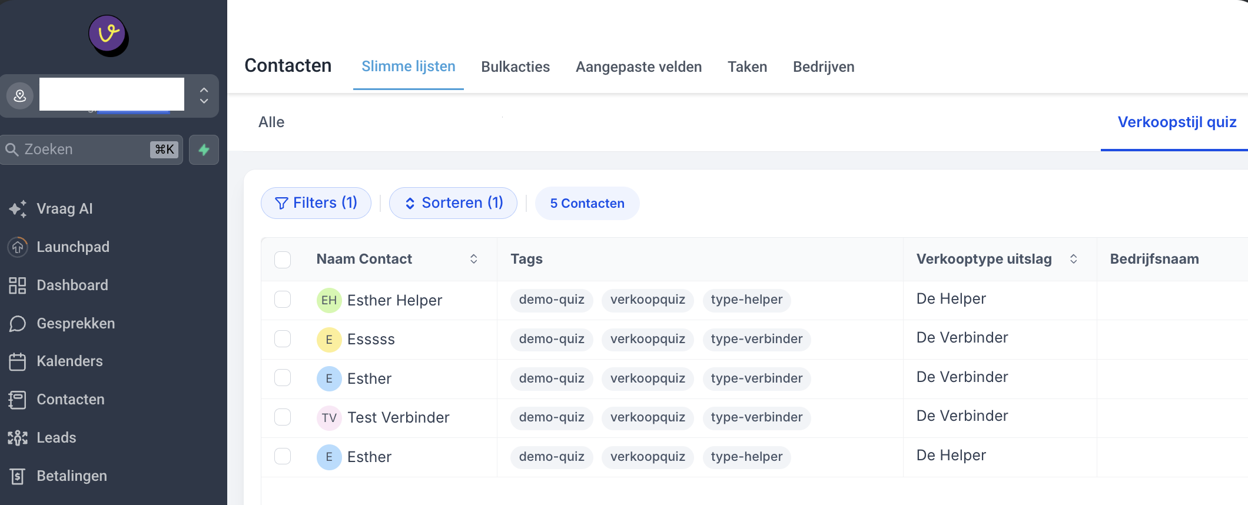Click the Tags column header
Viewport: 1248px width, 505px height.
point(526,259)
